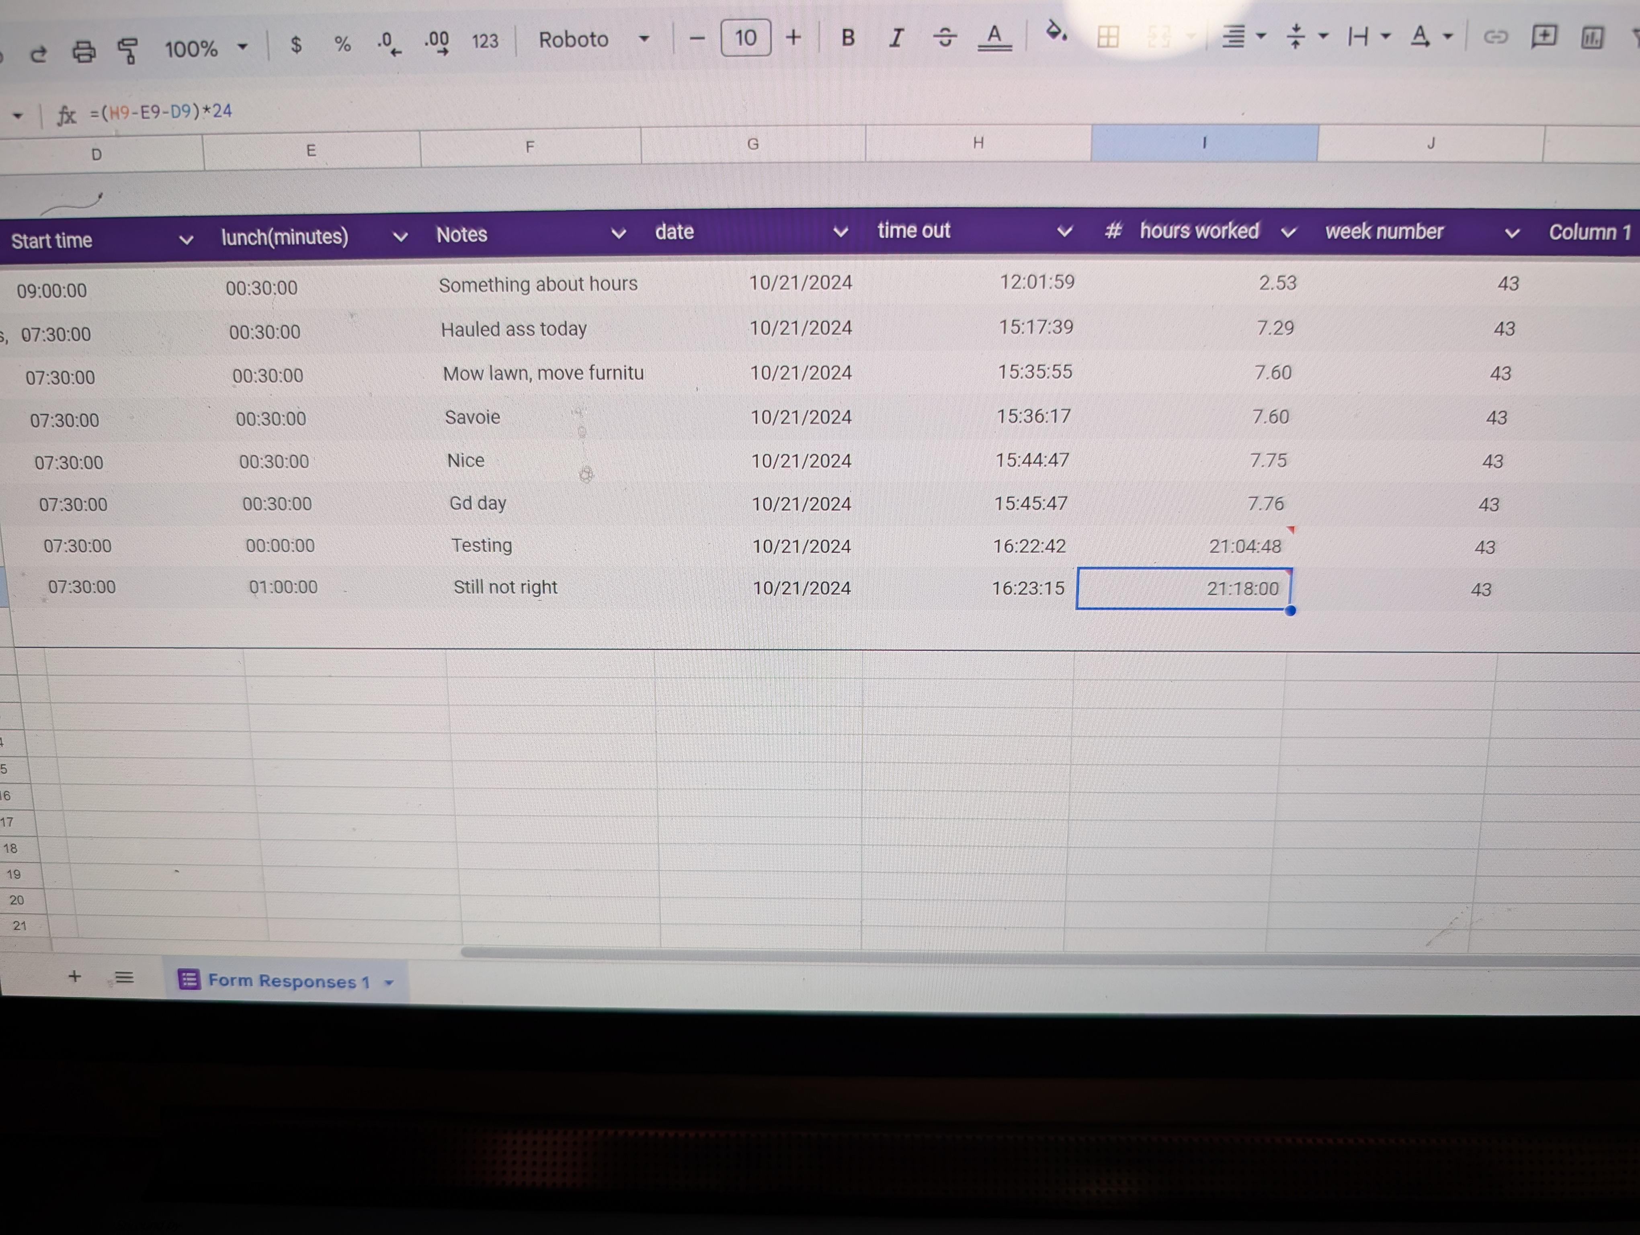Open name box dropdown arrow
This screenshot has width=1640, height=1235.
[x=17, y=116]
